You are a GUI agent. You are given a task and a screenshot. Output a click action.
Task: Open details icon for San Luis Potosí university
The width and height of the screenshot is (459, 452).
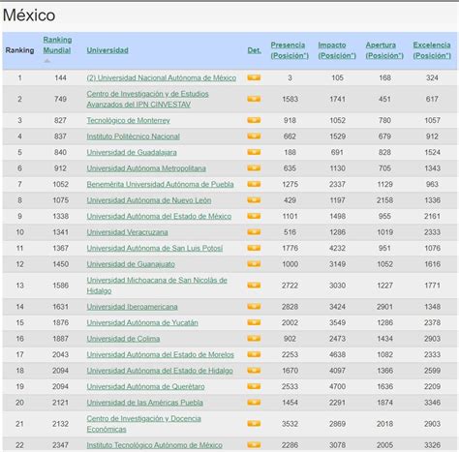coord(254,248)
